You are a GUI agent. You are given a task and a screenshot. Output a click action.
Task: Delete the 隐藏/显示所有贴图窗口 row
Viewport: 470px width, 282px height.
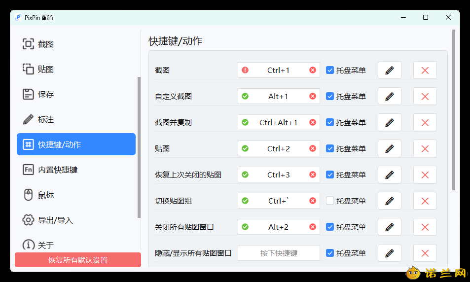click(425, 253)
